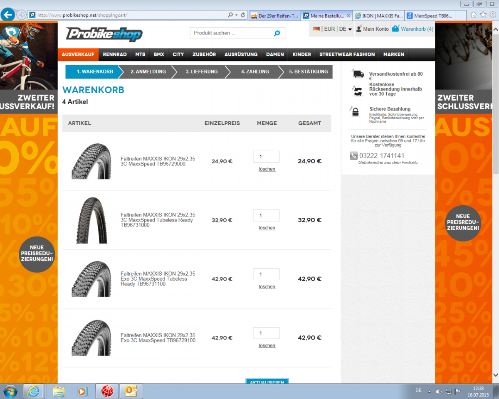Click quantity field for TB96729000 tire
This screenshot has height=399, width=499.
point(266,157)
